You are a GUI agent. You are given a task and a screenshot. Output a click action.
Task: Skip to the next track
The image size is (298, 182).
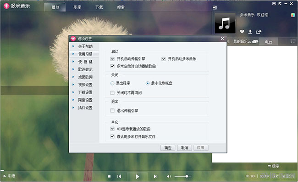[155, 176]
